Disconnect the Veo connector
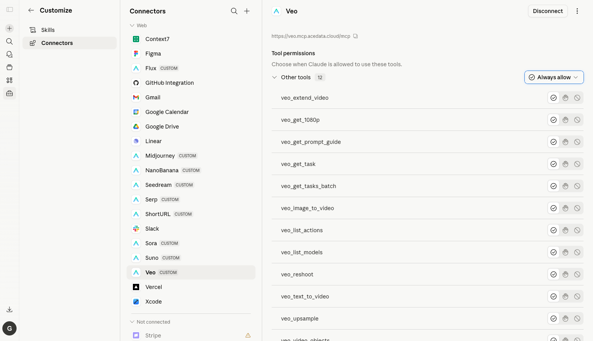593x341 pixels. click(x=548, y=11)
